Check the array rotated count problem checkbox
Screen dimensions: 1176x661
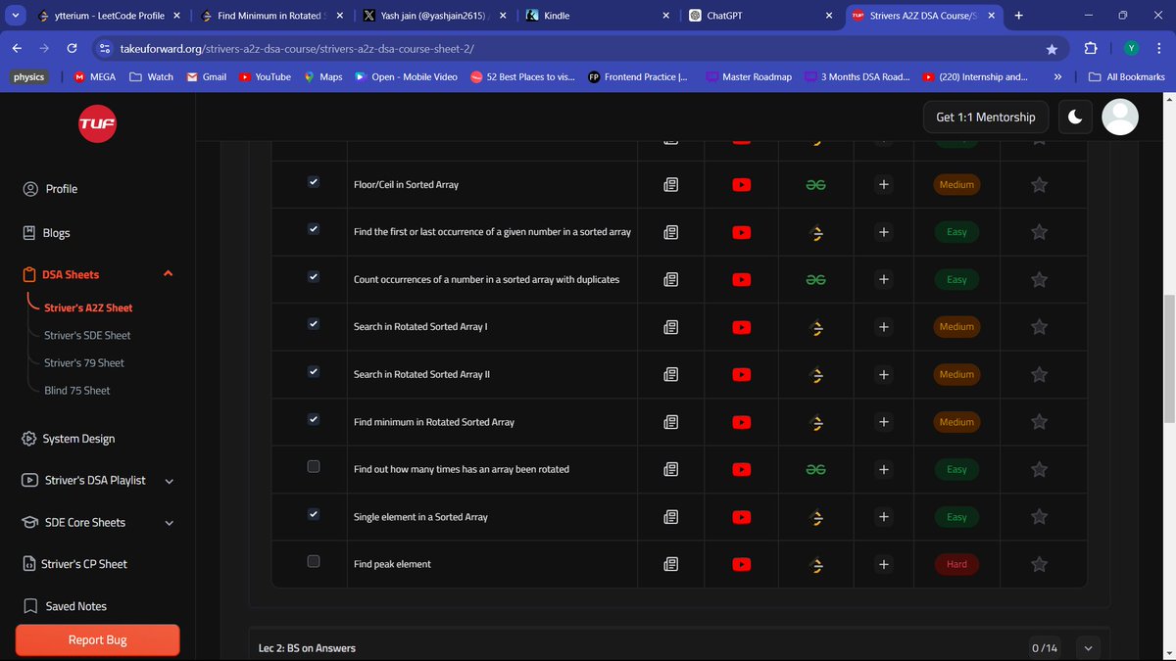(314, 467)
